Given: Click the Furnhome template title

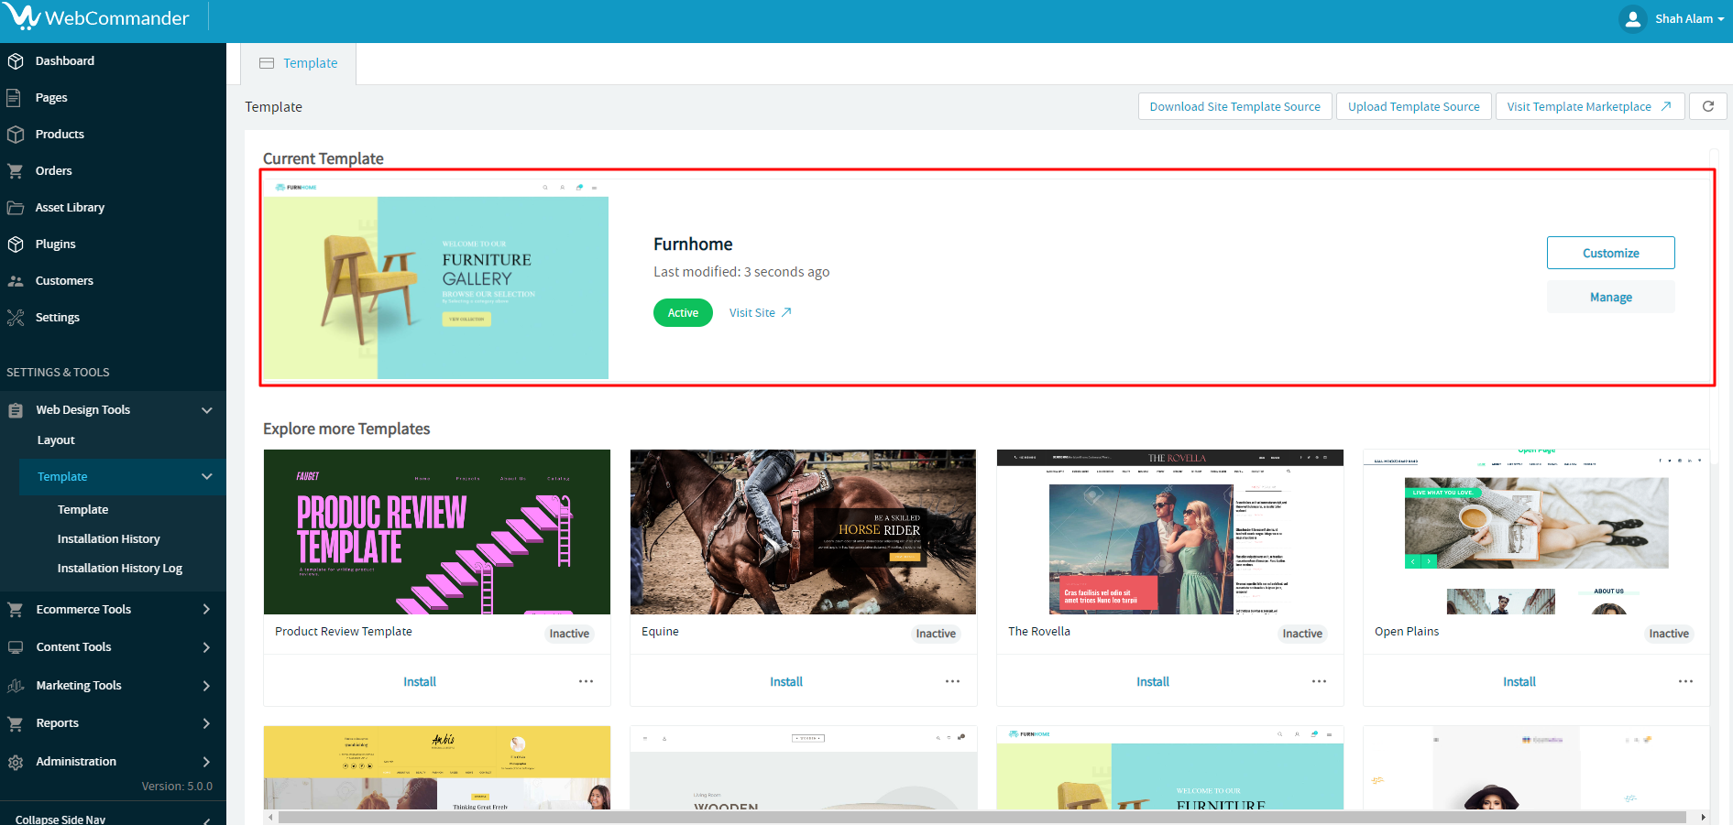Looking at the screenshot, I should tap(693, 244).
